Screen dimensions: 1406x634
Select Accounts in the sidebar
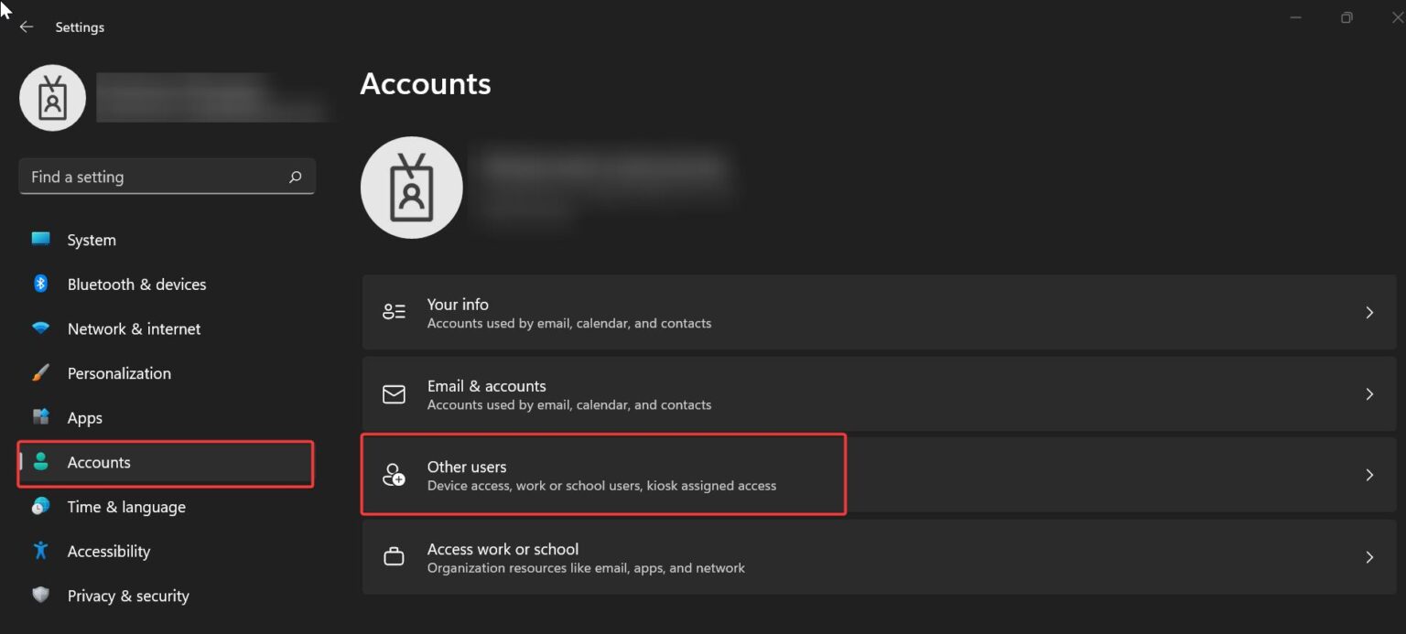(x=166, y=463)
